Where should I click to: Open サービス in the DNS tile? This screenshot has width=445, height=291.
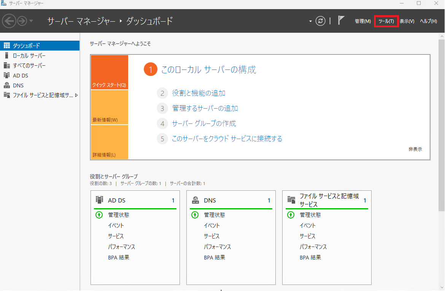(212, 236)
